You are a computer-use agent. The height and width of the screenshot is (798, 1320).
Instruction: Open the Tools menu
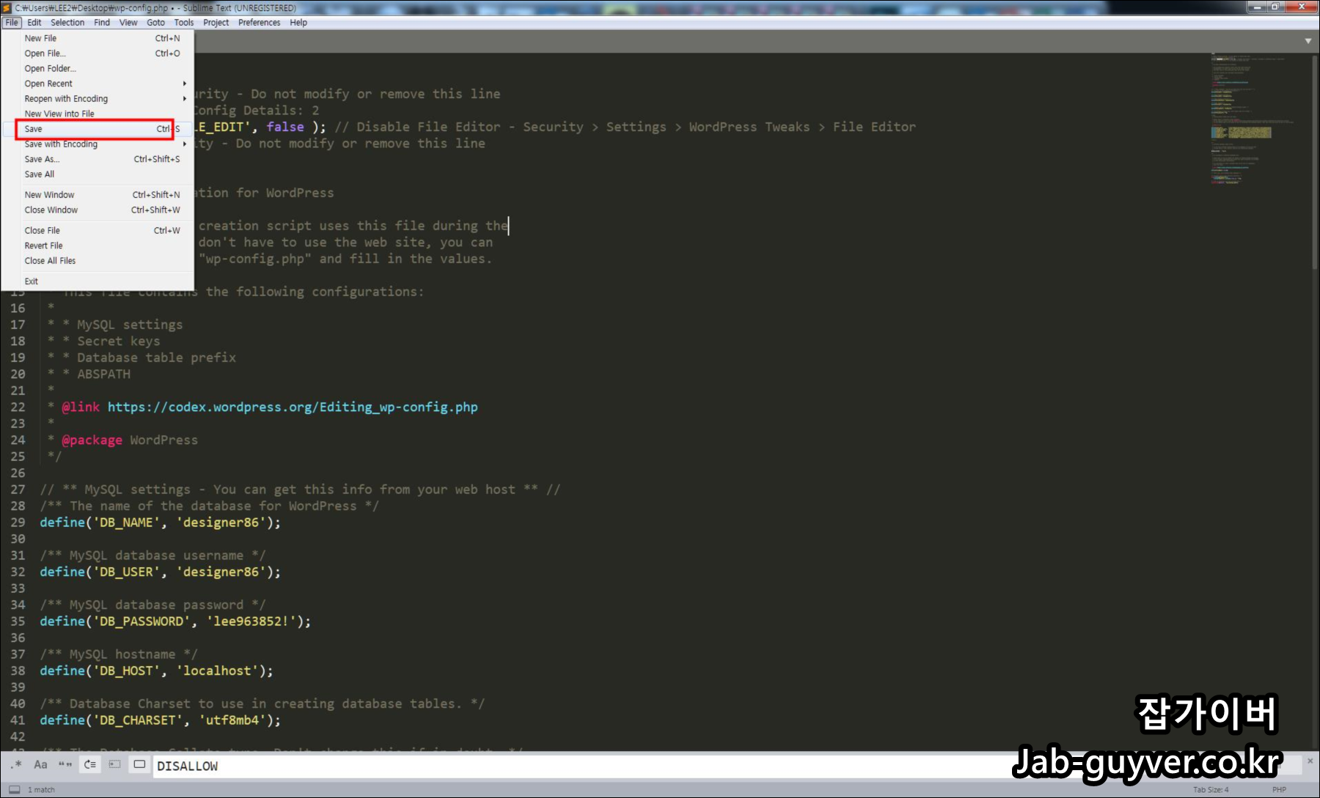coord(184,23)
